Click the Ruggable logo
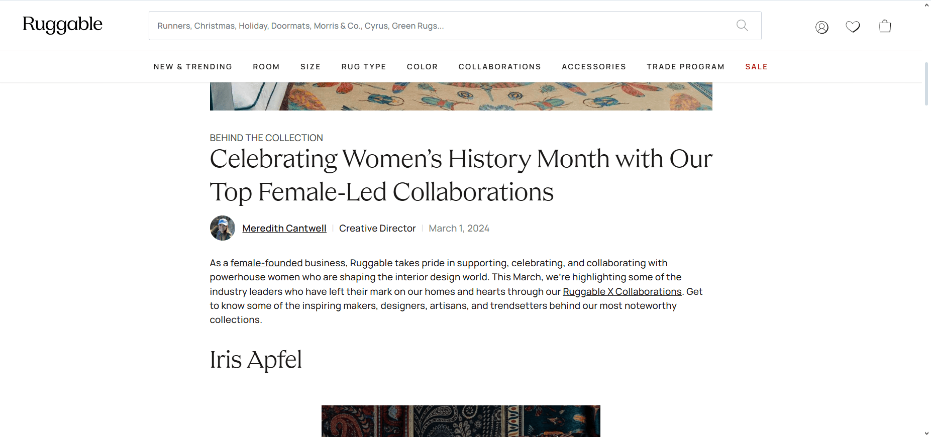The height and width of the screenshot is (437, 931). 62,25
